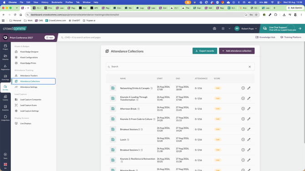Click the Low score badge for Lunch
The width and height of the screenshot is (305, 171).
[x=218, y=140]
